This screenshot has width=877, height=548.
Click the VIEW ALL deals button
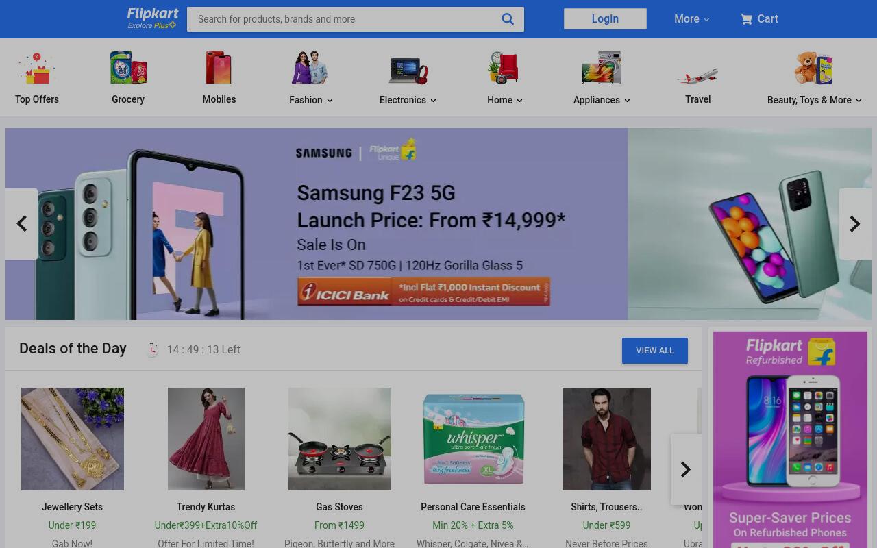pyautogui.click(x=655, y=351)
